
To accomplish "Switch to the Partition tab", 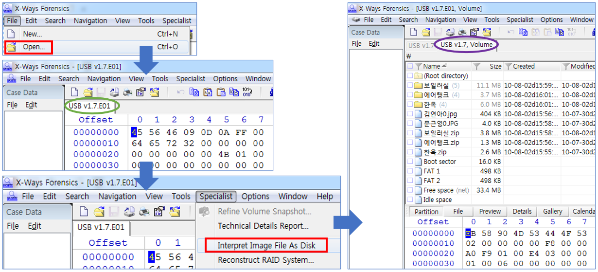I will [x=426, y=212].
